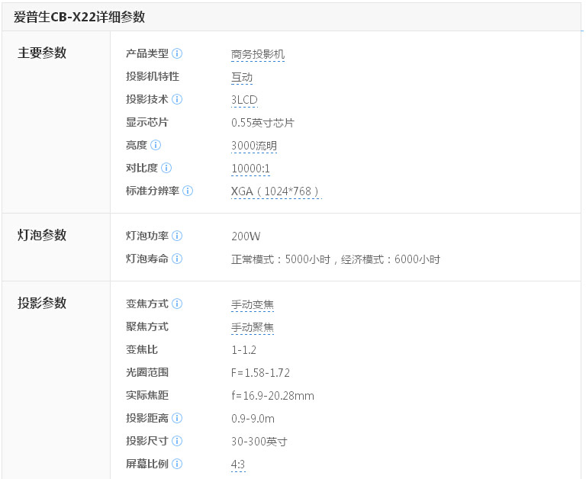The image size is (586, 479).
Task: Click the 主要参数 section title
Action: 42,53
